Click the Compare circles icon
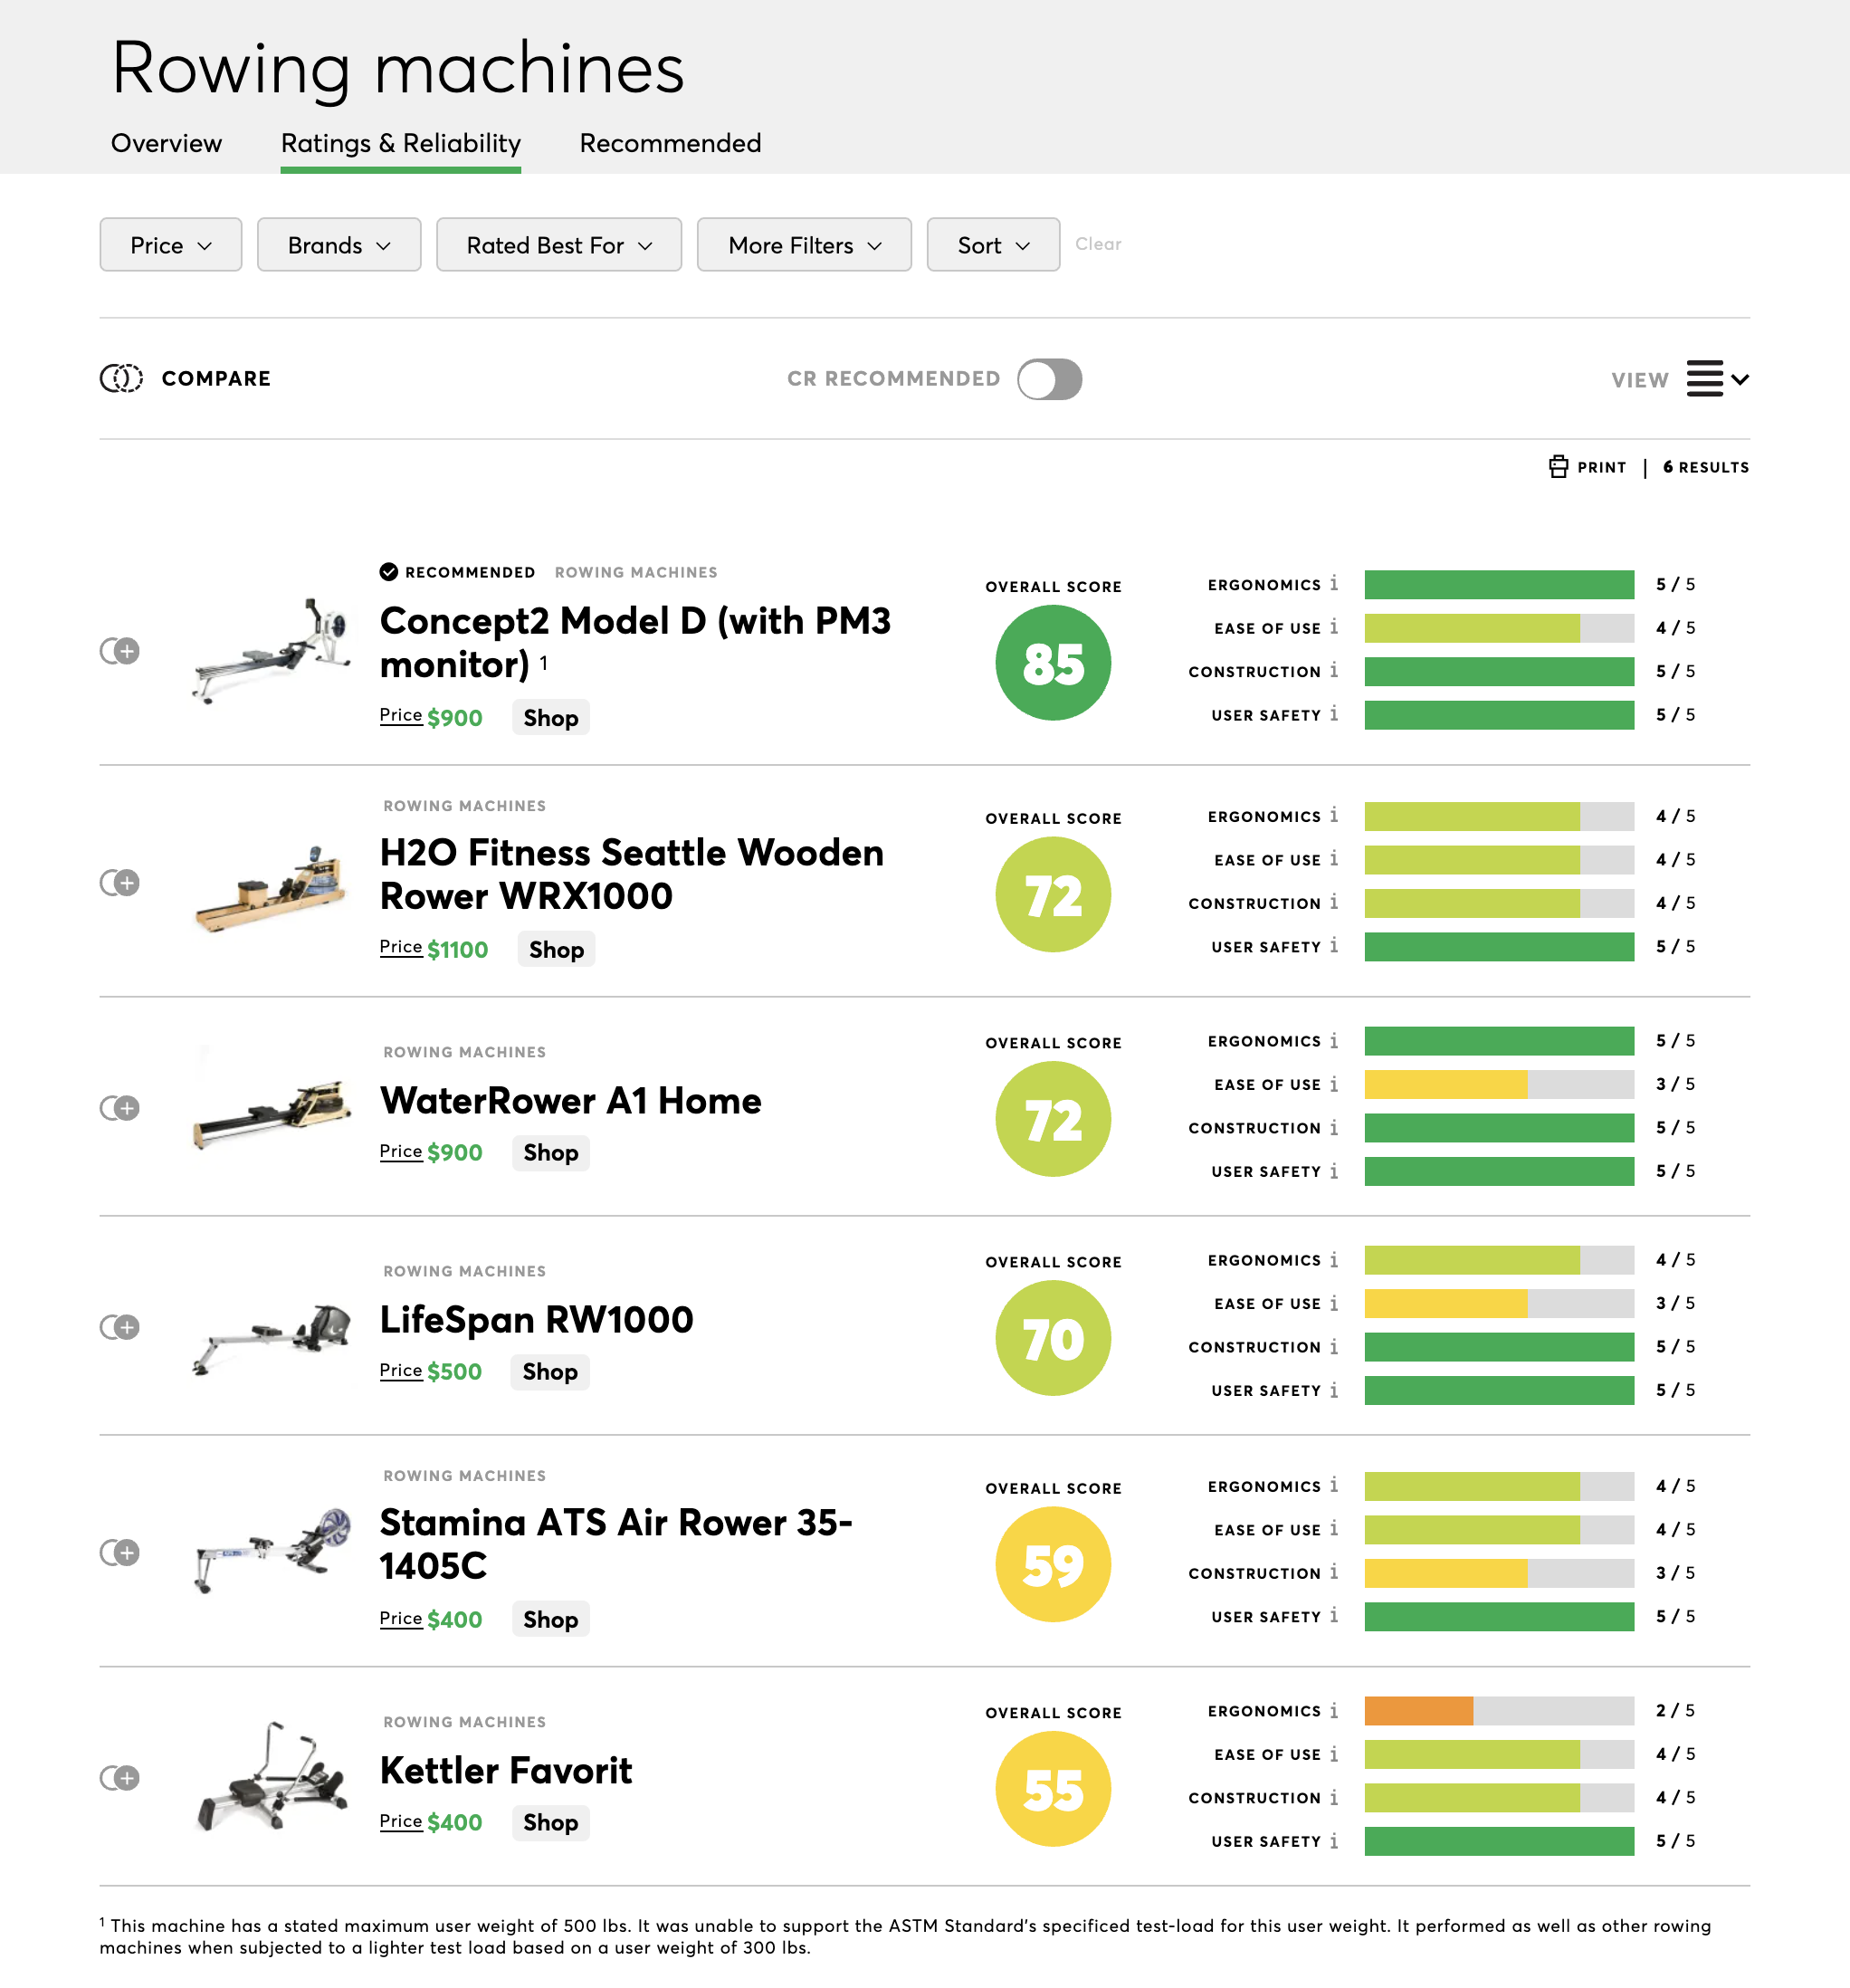This screenshot has height=1988, width=1850. coord(121,378)
